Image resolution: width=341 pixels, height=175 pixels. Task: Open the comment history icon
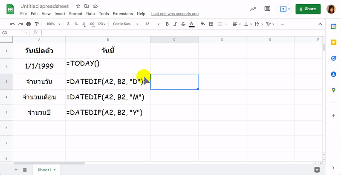[x=267, y=9]
